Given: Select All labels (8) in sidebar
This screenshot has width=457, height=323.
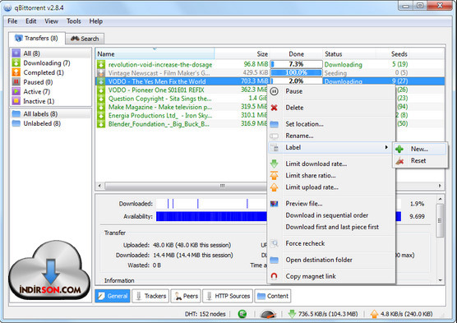Looking at the screenshot, I should click(x=51, y=113).
